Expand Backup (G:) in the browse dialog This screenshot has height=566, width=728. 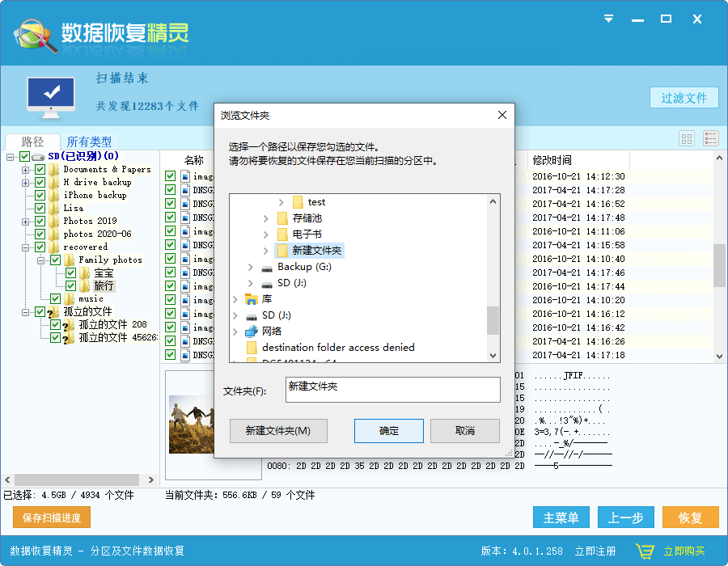(251, 264)
